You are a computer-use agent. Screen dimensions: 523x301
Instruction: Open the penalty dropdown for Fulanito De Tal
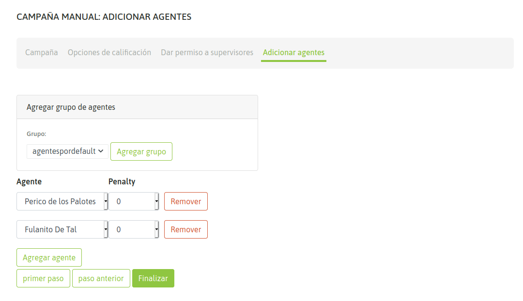134,229
